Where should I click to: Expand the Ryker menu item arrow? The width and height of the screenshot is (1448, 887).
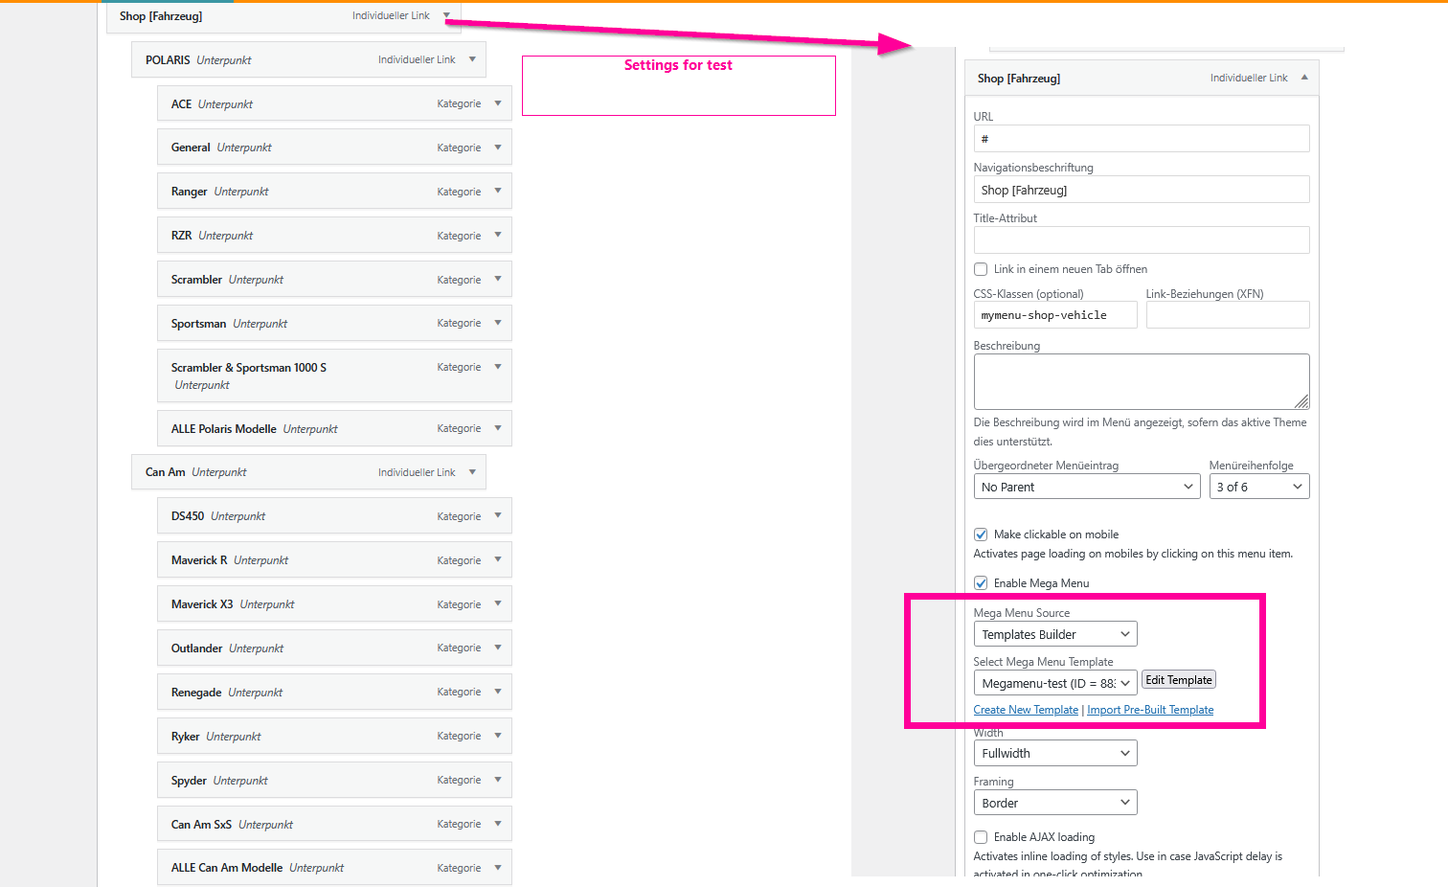498,736
